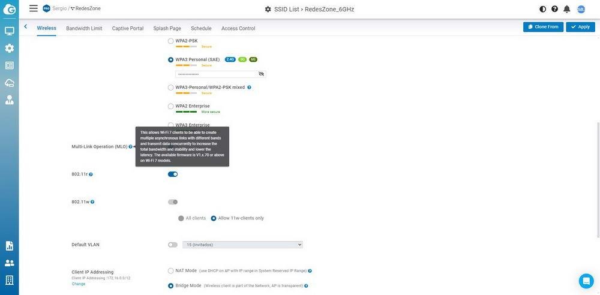Image resolution: width=600 pixels, height=295 pixels.
Task: Open the newspaper-style sidebar icon
Action: click(9, 65)
